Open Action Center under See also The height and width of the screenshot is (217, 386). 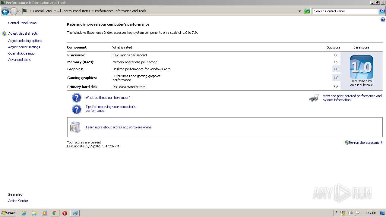[x=18, y=201]
